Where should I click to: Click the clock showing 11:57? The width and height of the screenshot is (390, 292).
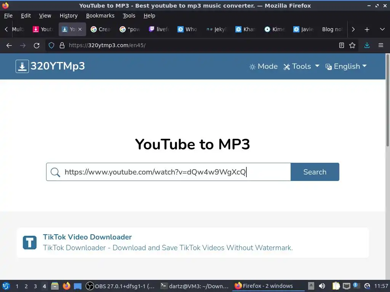tap(381, 286)
